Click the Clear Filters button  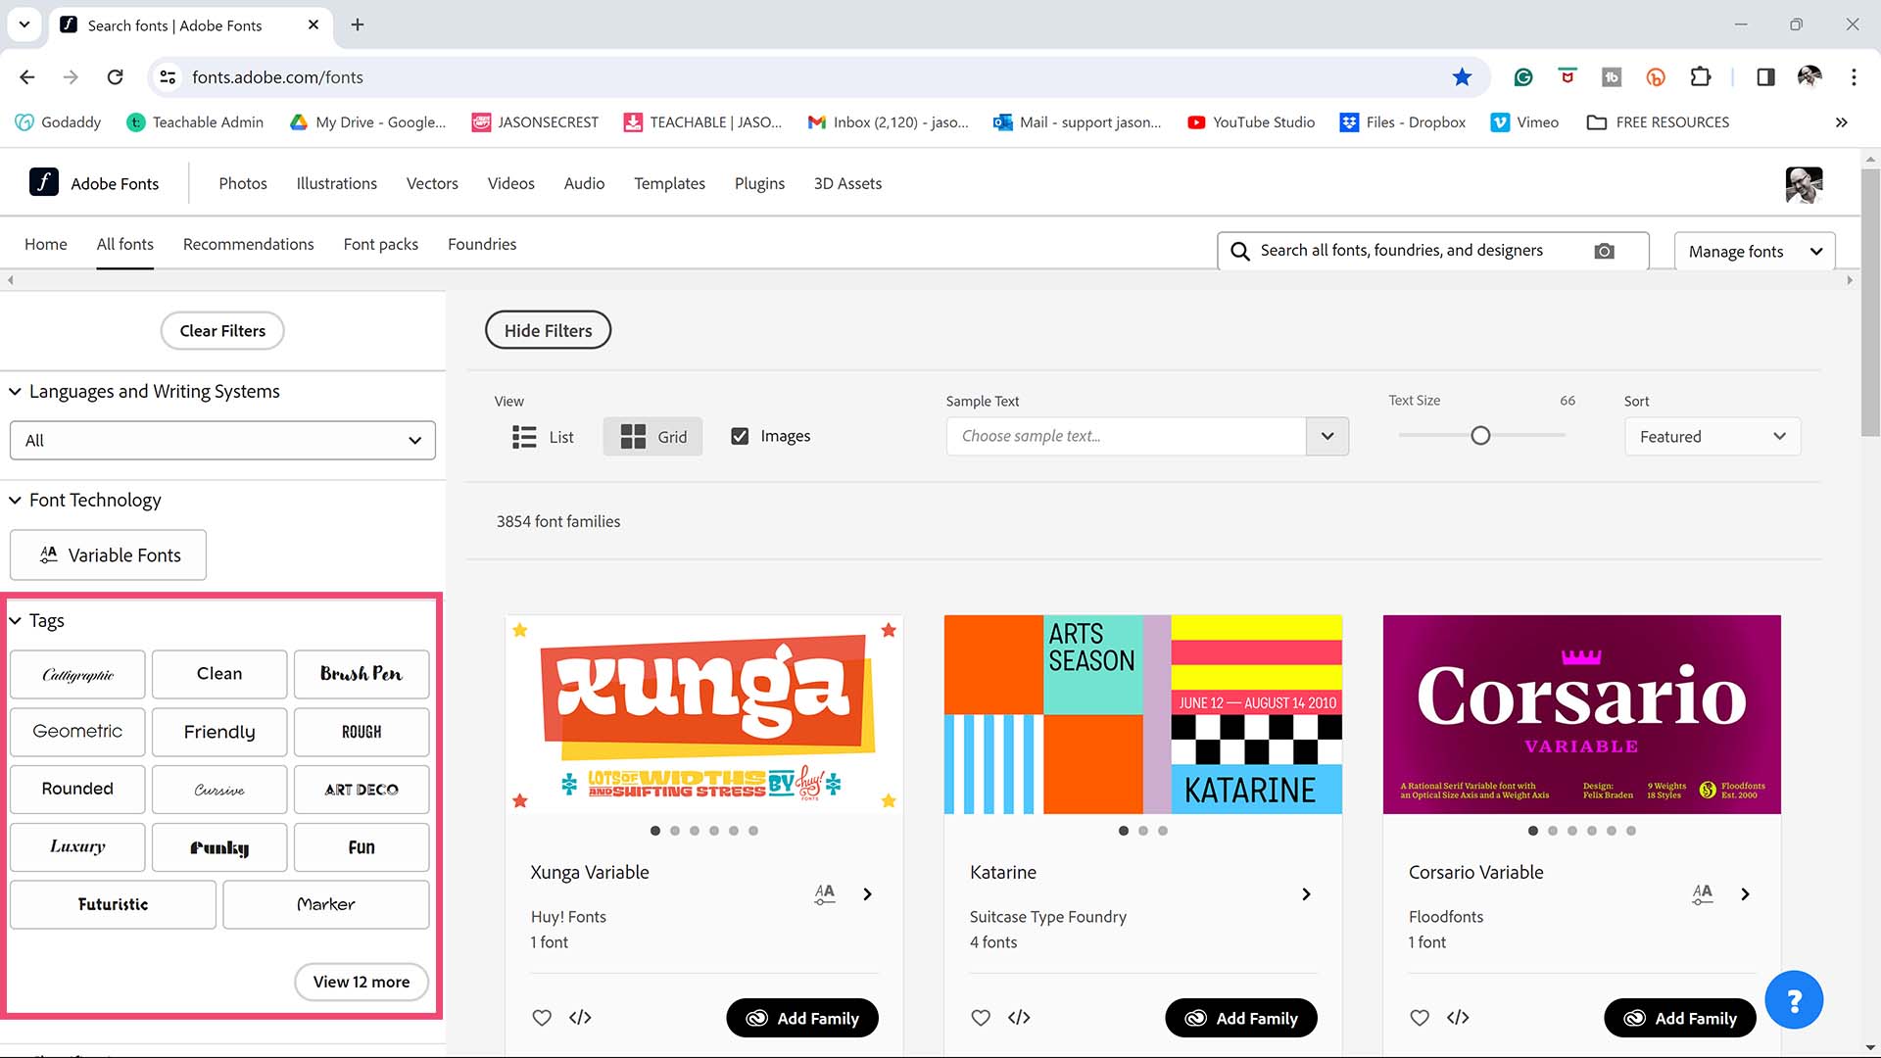pyautogui.click(x=222, y=331)
